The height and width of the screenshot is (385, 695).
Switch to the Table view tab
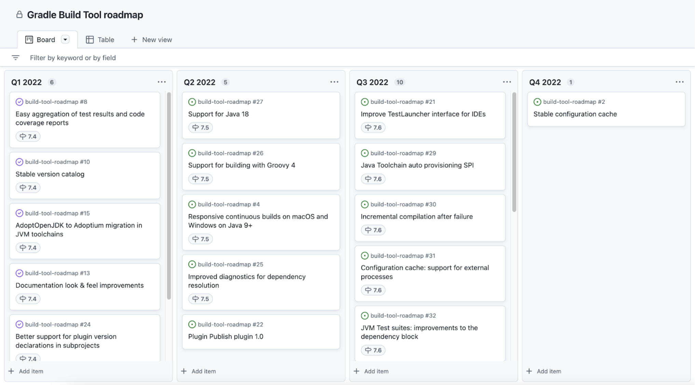point(100,40)
